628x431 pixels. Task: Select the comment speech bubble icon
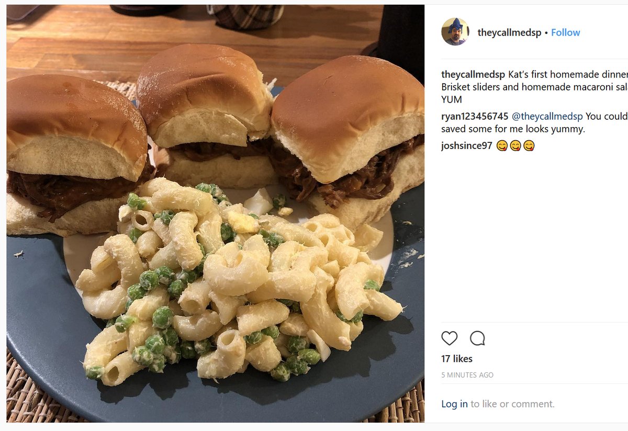click(477, 338)
